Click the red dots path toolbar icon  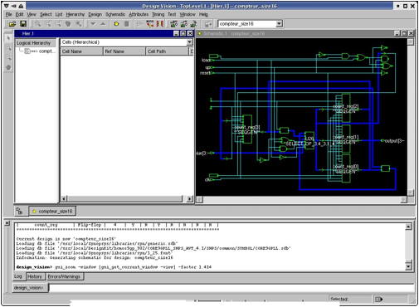click(150, 24)
